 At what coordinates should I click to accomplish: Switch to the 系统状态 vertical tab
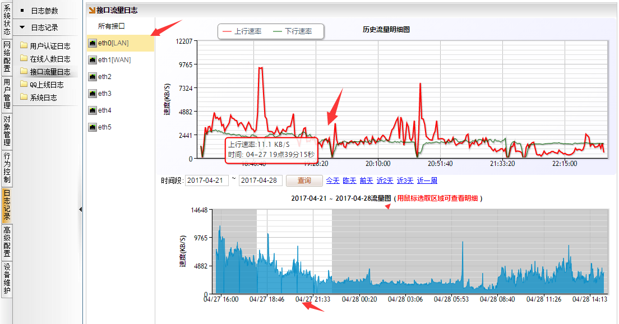point(7,21)
